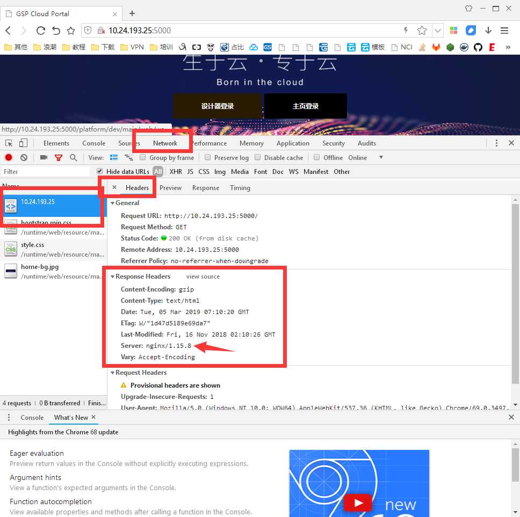Reload the page with the refresh icon

coord(40,31)
